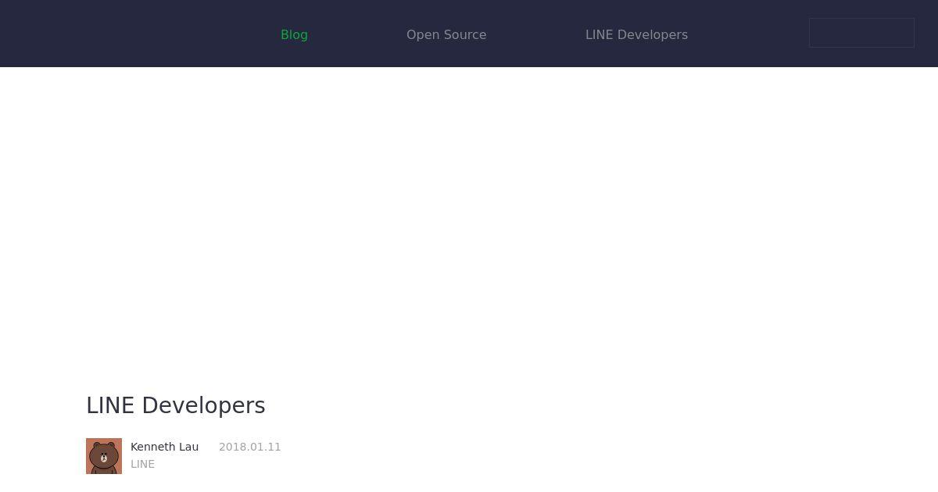This screenshot has height=492, width=938.
Task: Go to the Open Source section
Action: pos(446,34)
